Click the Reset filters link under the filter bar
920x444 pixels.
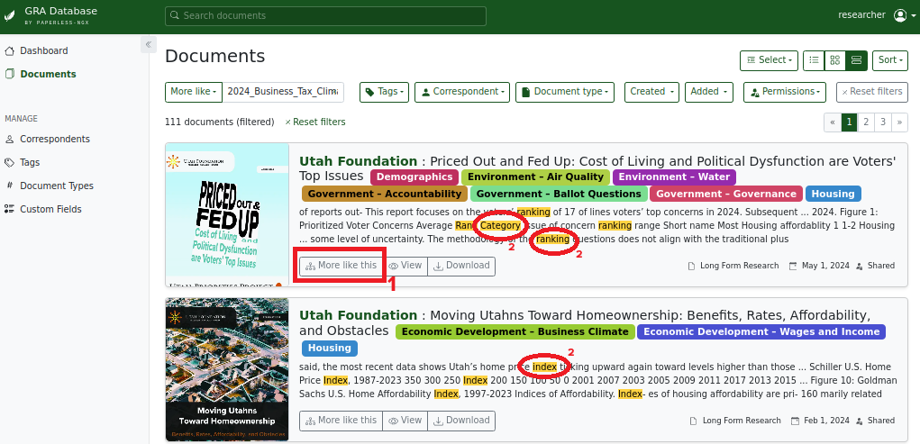tap(315, 122)
